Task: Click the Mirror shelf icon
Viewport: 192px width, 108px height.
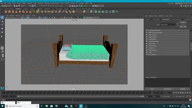Action: pyautogui.click(x=49, y=12)
